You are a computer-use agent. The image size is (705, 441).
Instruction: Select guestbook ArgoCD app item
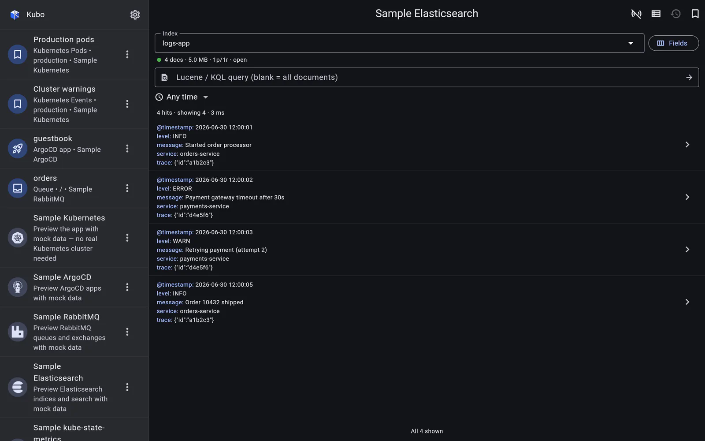coord(74,149)
